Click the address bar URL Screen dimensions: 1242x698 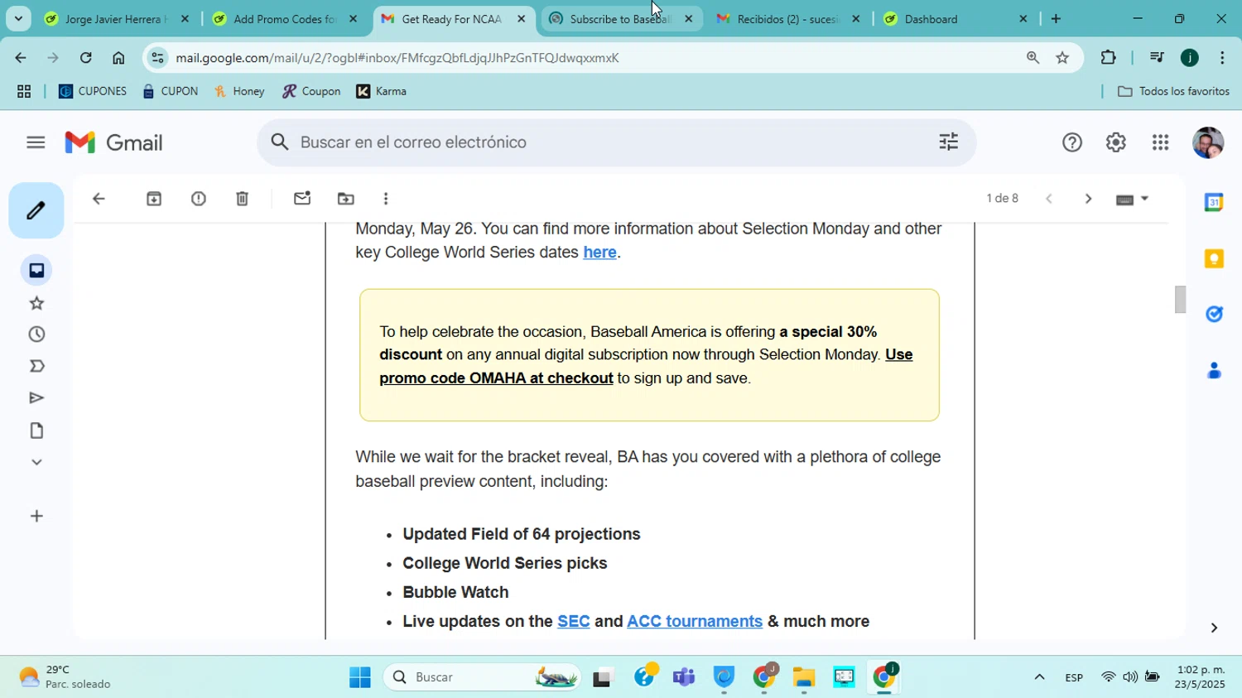coord(397,58)
